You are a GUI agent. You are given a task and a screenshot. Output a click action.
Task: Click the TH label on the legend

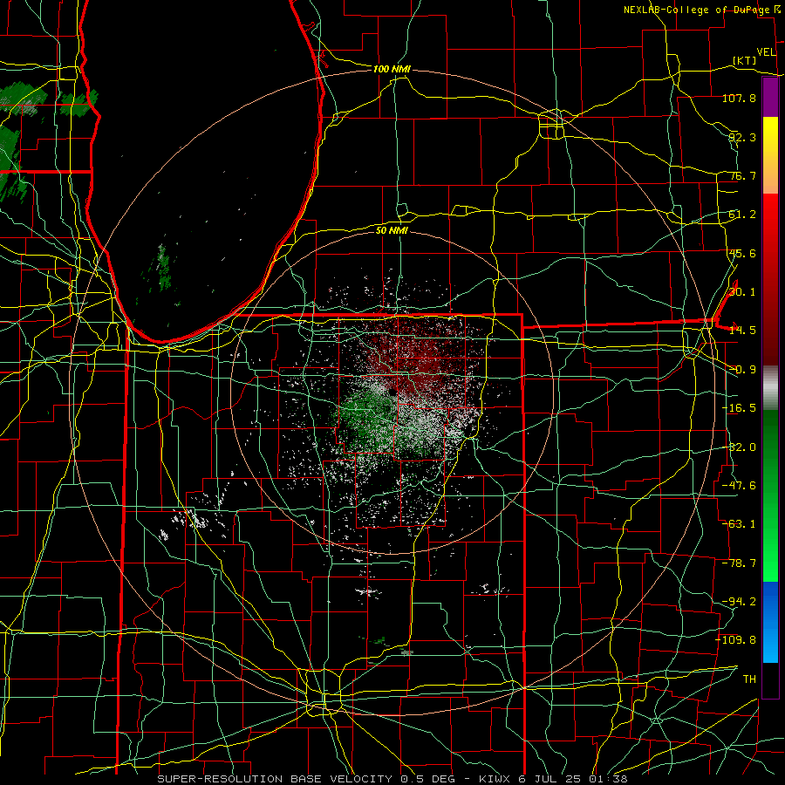coord(749,679)
